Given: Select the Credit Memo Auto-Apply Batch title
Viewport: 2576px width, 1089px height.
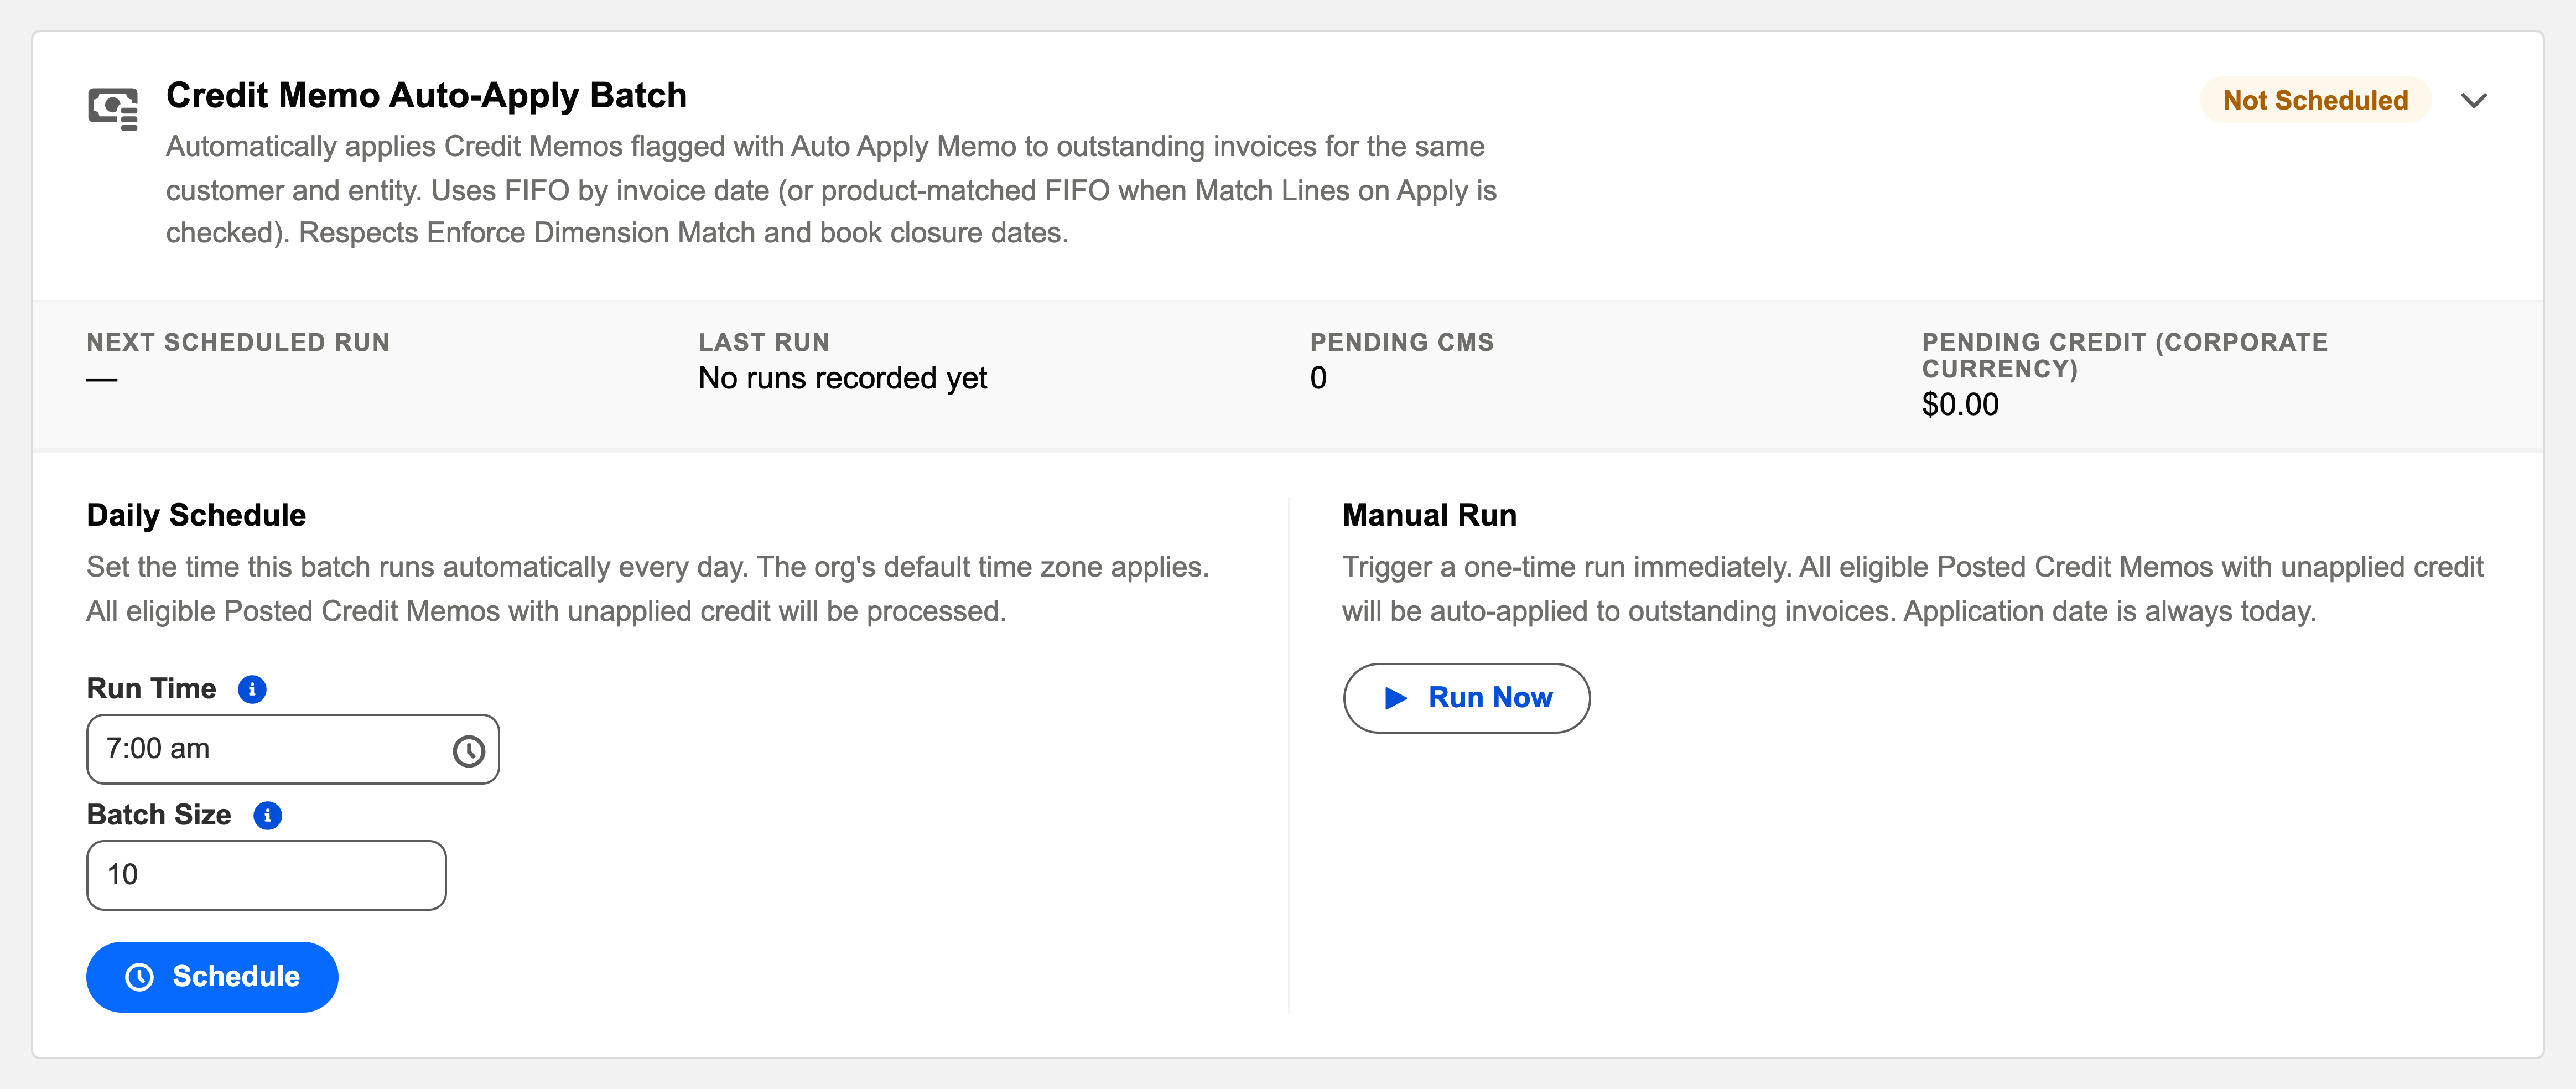Looking at the screenshot, I should click(426, 95).
